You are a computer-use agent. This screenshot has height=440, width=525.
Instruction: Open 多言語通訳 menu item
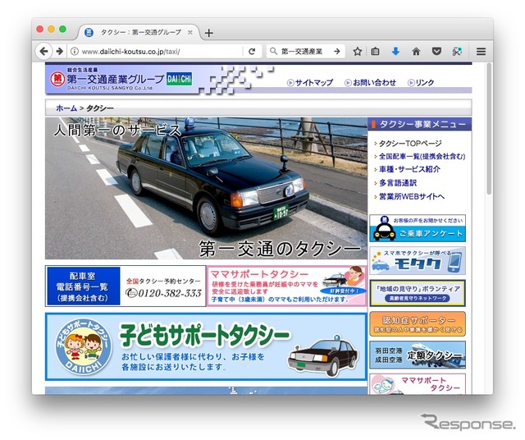coord(397,183)
